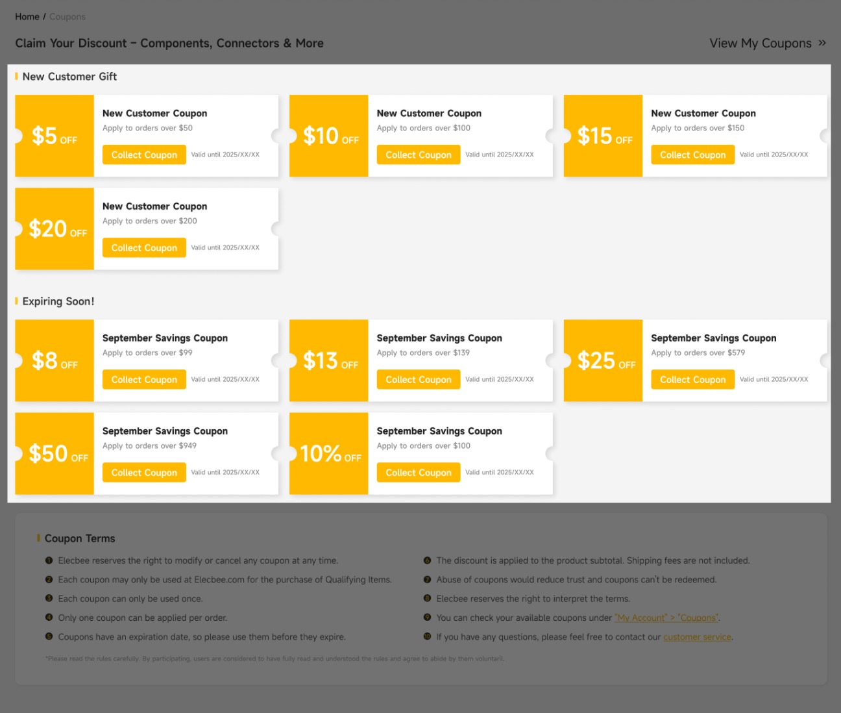
Task: Collect the $5 OFF new customer coupon
Action: coord(144,155)
